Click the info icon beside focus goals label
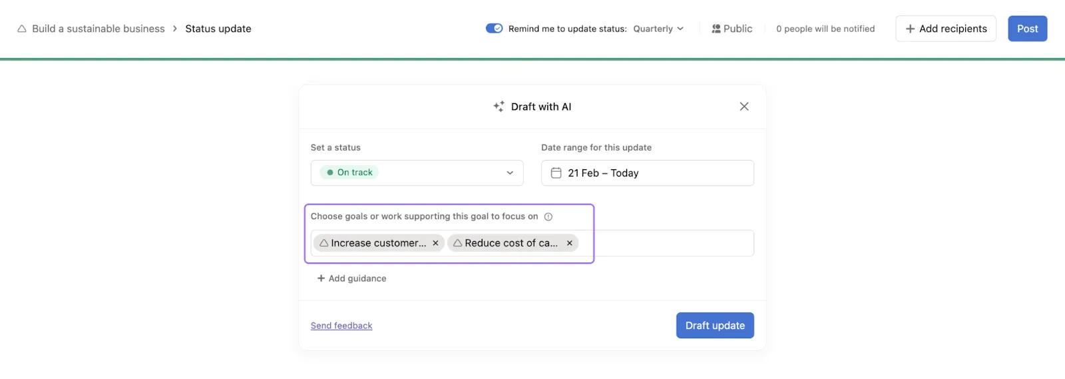 [x=548, y=216]
